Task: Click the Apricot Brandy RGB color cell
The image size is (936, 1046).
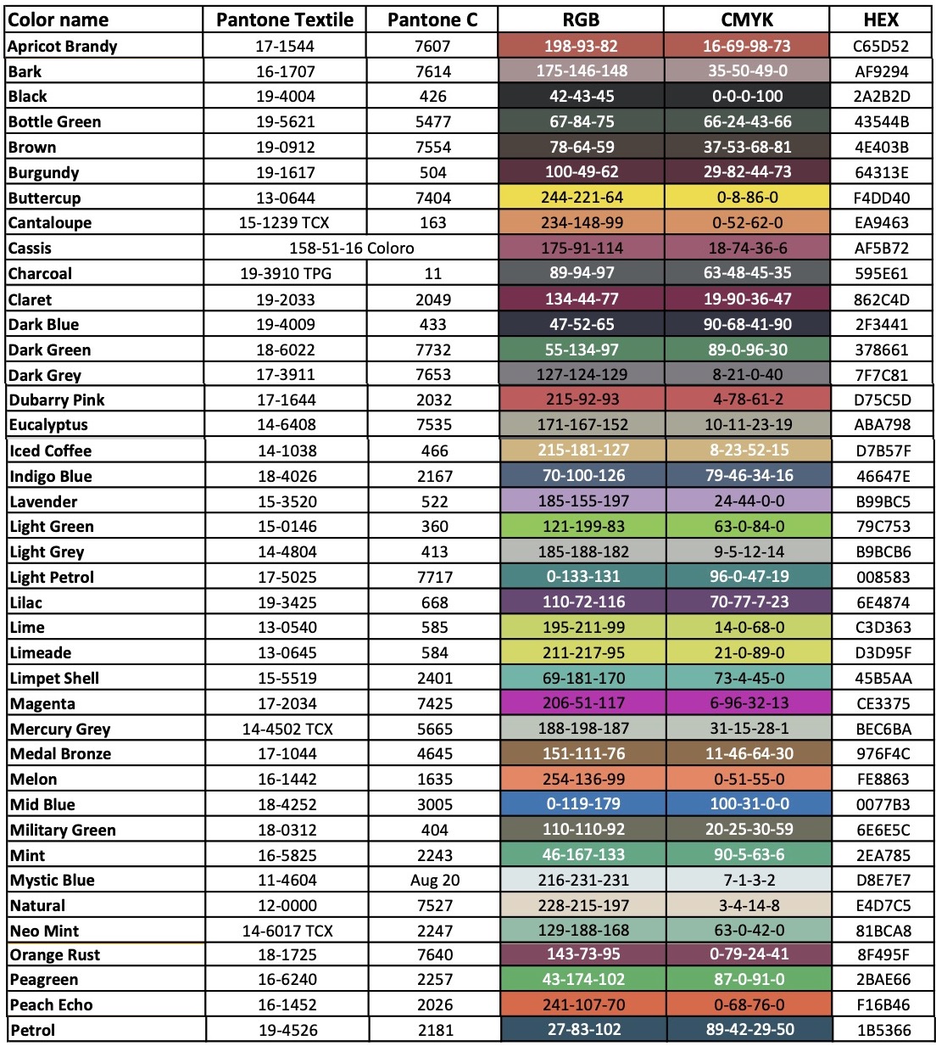Action: (581, 46)
